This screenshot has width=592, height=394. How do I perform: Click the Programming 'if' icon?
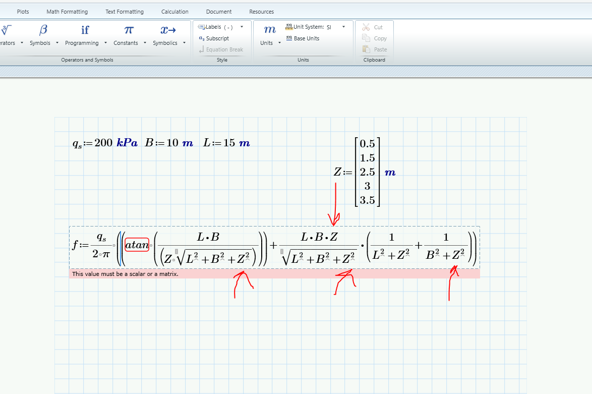[x=85, y=30]
